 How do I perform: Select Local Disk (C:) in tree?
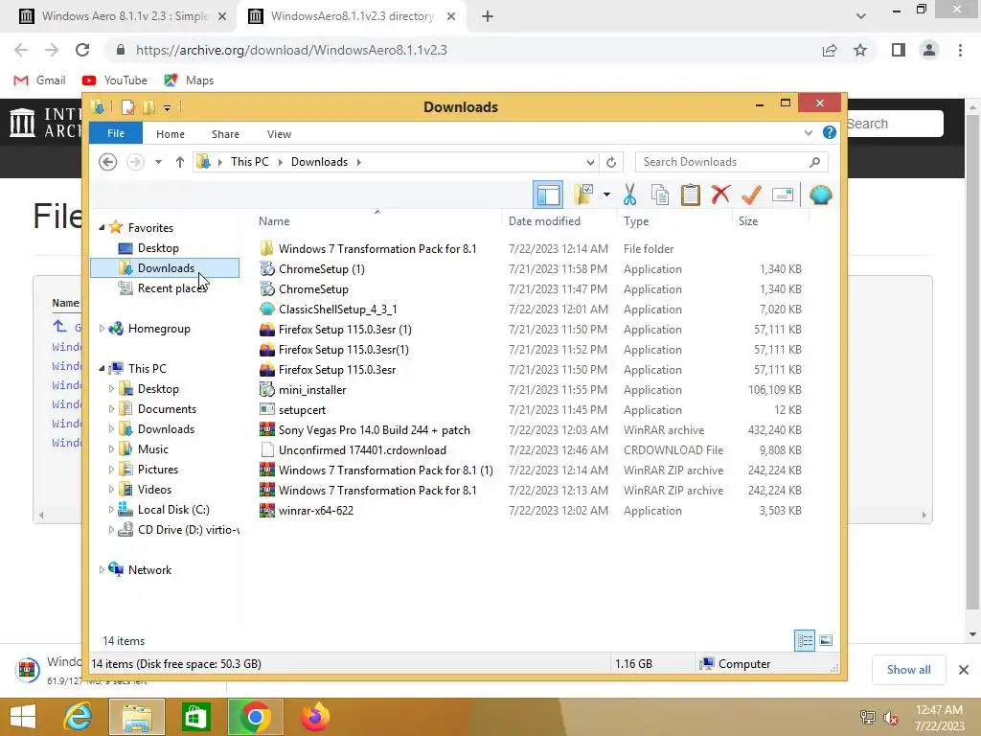(172, 510)
